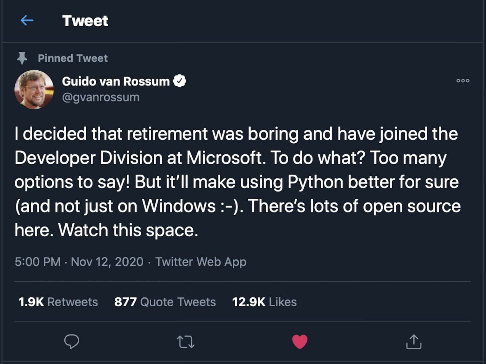View the 877 Quote Tweets
Viewport: 486px width, 364px height.
pyautogui.click(x=165, y=302)
